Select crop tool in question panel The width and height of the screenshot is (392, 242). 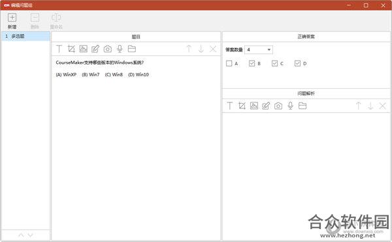(x=71, y=49)
